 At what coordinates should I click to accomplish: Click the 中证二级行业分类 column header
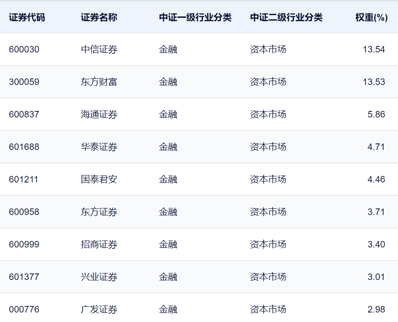point(286,17)
